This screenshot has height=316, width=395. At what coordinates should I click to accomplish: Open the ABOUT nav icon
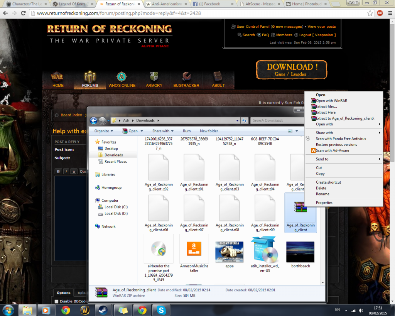[x=218, y=80]
